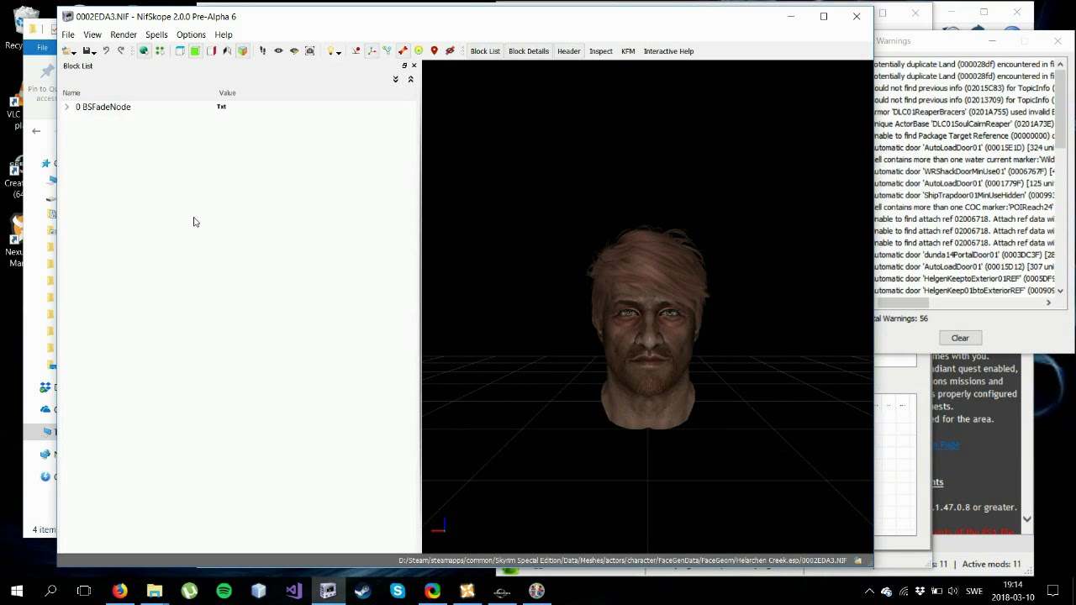
Task: Click the plain eye view icon
Action: click(278, 51)
